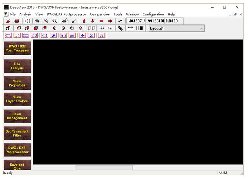
Task: Open the Configuration menu
Action: 153,14
